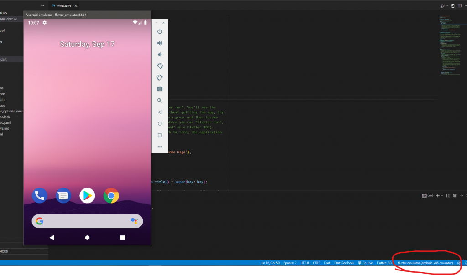This screenshot has width=467, height=275.
Task: Open the terminal launch profile dropdown
Action: (x=442, y=196)
